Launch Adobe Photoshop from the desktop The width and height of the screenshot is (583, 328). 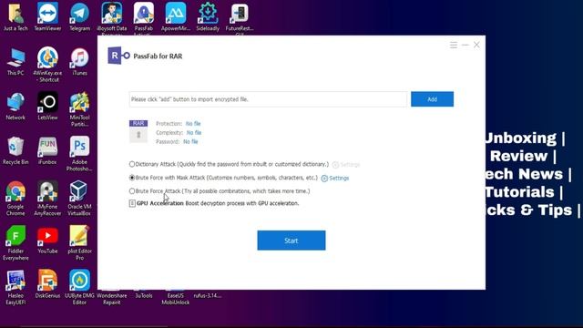[x=79, y=154]
